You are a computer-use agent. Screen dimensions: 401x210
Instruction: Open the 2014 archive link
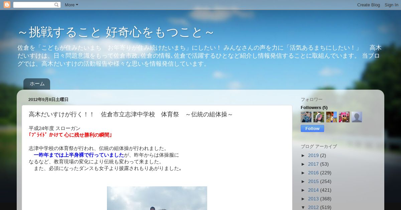coord(313,190)
